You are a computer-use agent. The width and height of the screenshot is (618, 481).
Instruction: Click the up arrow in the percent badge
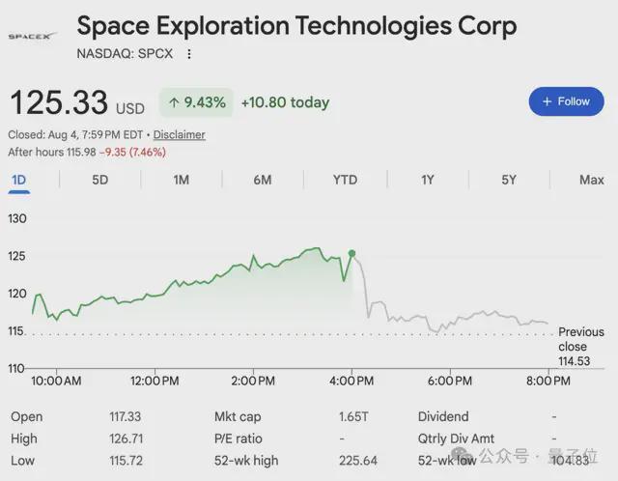(174, 103)
